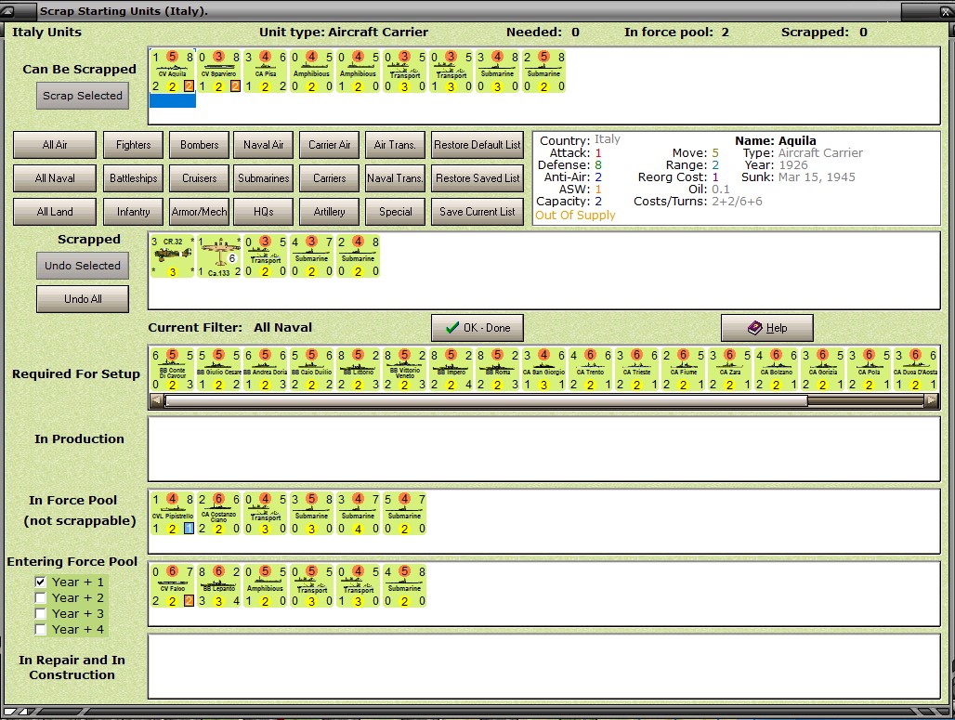Open the Help book button
The width and height of the screenshot is (955, 720).
[767, 328]
